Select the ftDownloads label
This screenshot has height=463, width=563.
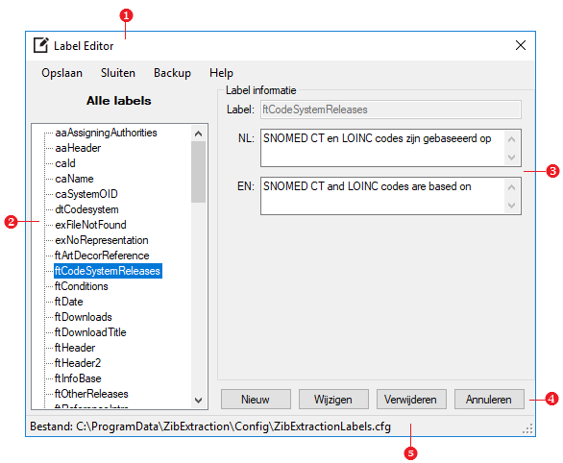click(83, 317)
